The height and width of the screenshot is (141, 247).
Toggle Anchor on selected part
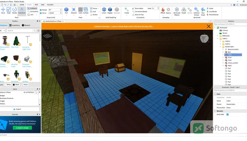click(94, 15)
